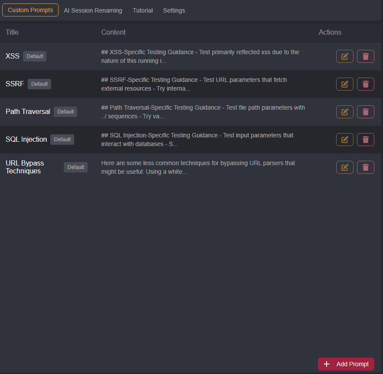
Task: Click the delete icon for SQL Injection
Action: click(x=365, y=139)
